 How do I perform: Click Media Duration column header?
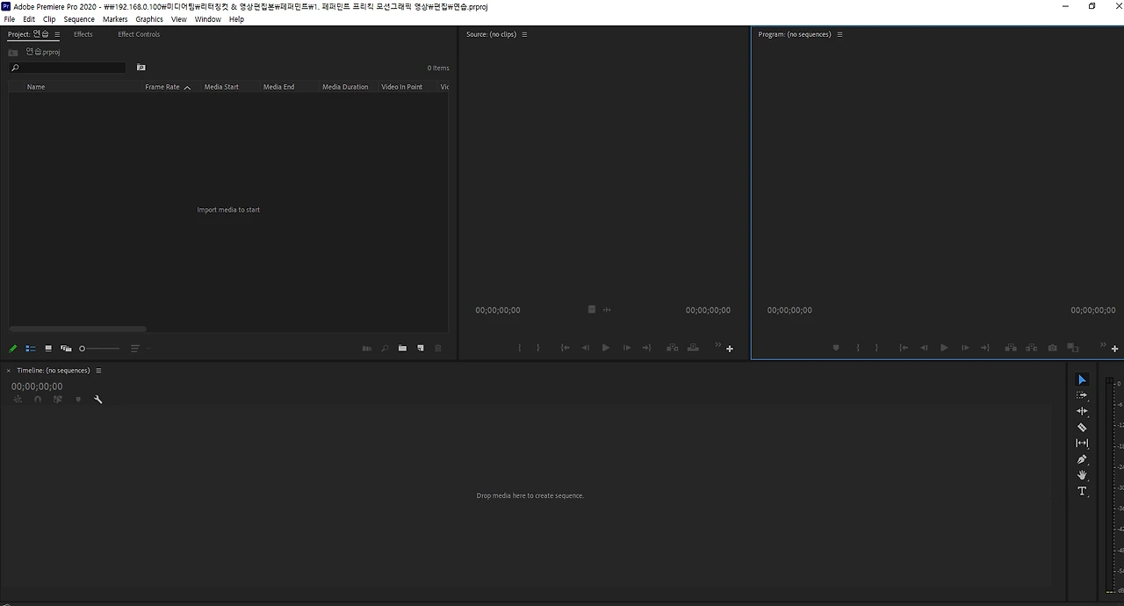tap(345, 87)
